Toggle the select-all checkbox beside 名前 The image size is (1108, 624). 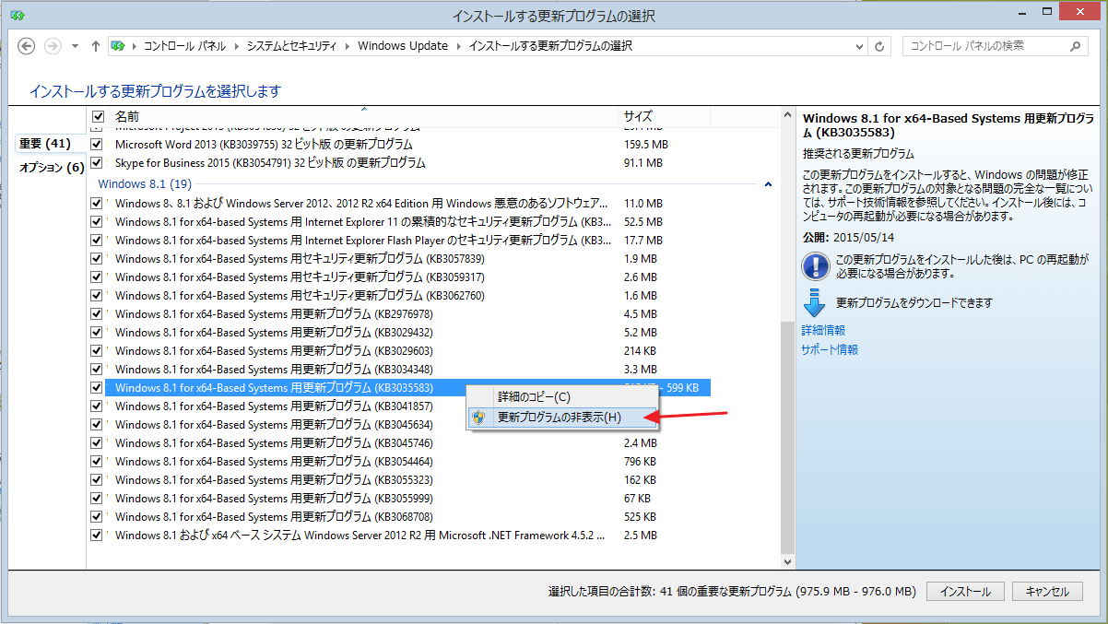click(x=98, y=117)
